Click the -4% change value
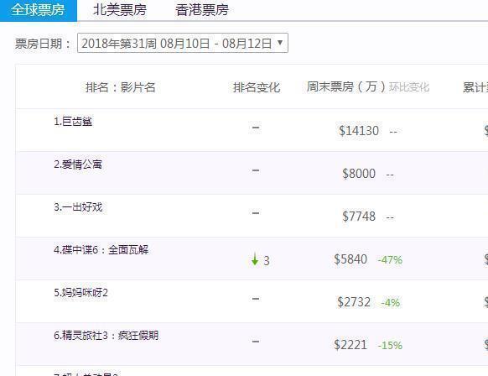Screen dimensions: 488x376 (391, 302)
